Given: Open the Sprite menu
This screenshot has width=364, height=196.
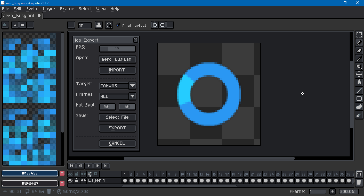Looking at the screenshot, I should click(32, 9).
